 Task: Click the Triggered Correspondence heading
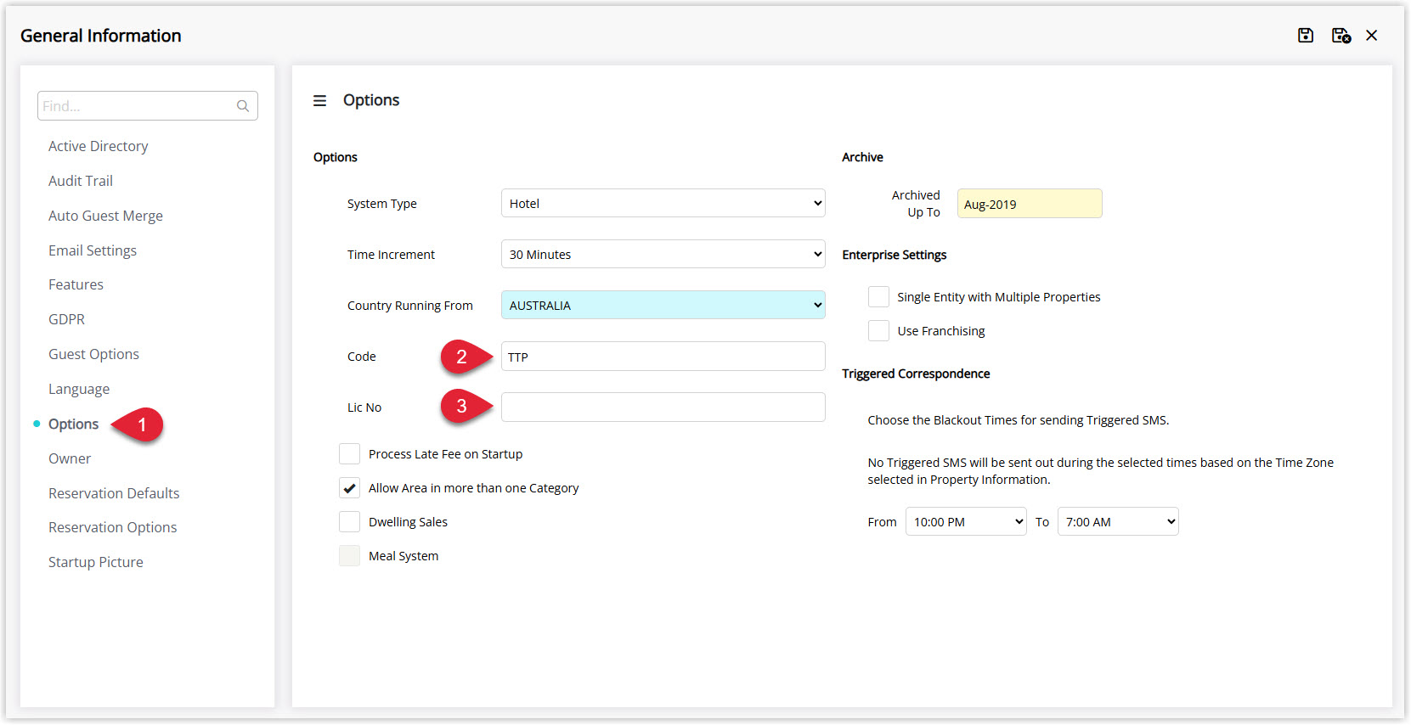coord(916,374)
